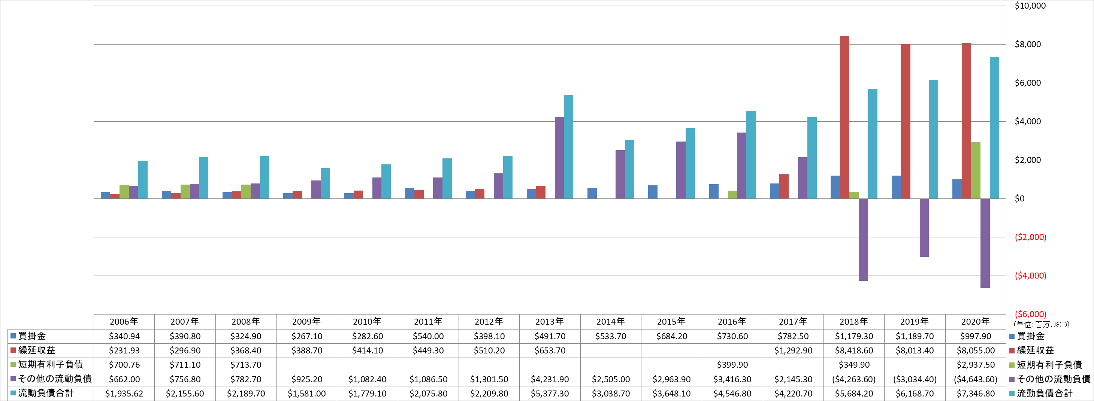Screen dimensions: 1094x401
Task: Click the 2013年 column header
Action: point(550,322)
